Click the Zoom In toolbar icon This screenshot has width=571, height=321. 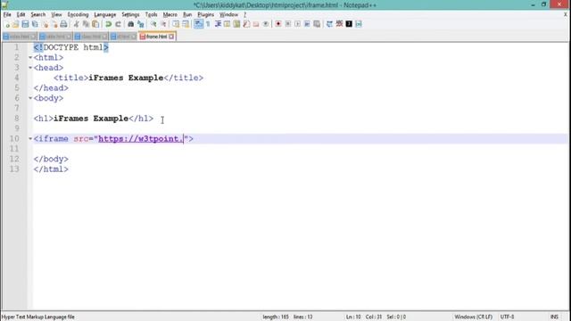(x=153, y=24)
